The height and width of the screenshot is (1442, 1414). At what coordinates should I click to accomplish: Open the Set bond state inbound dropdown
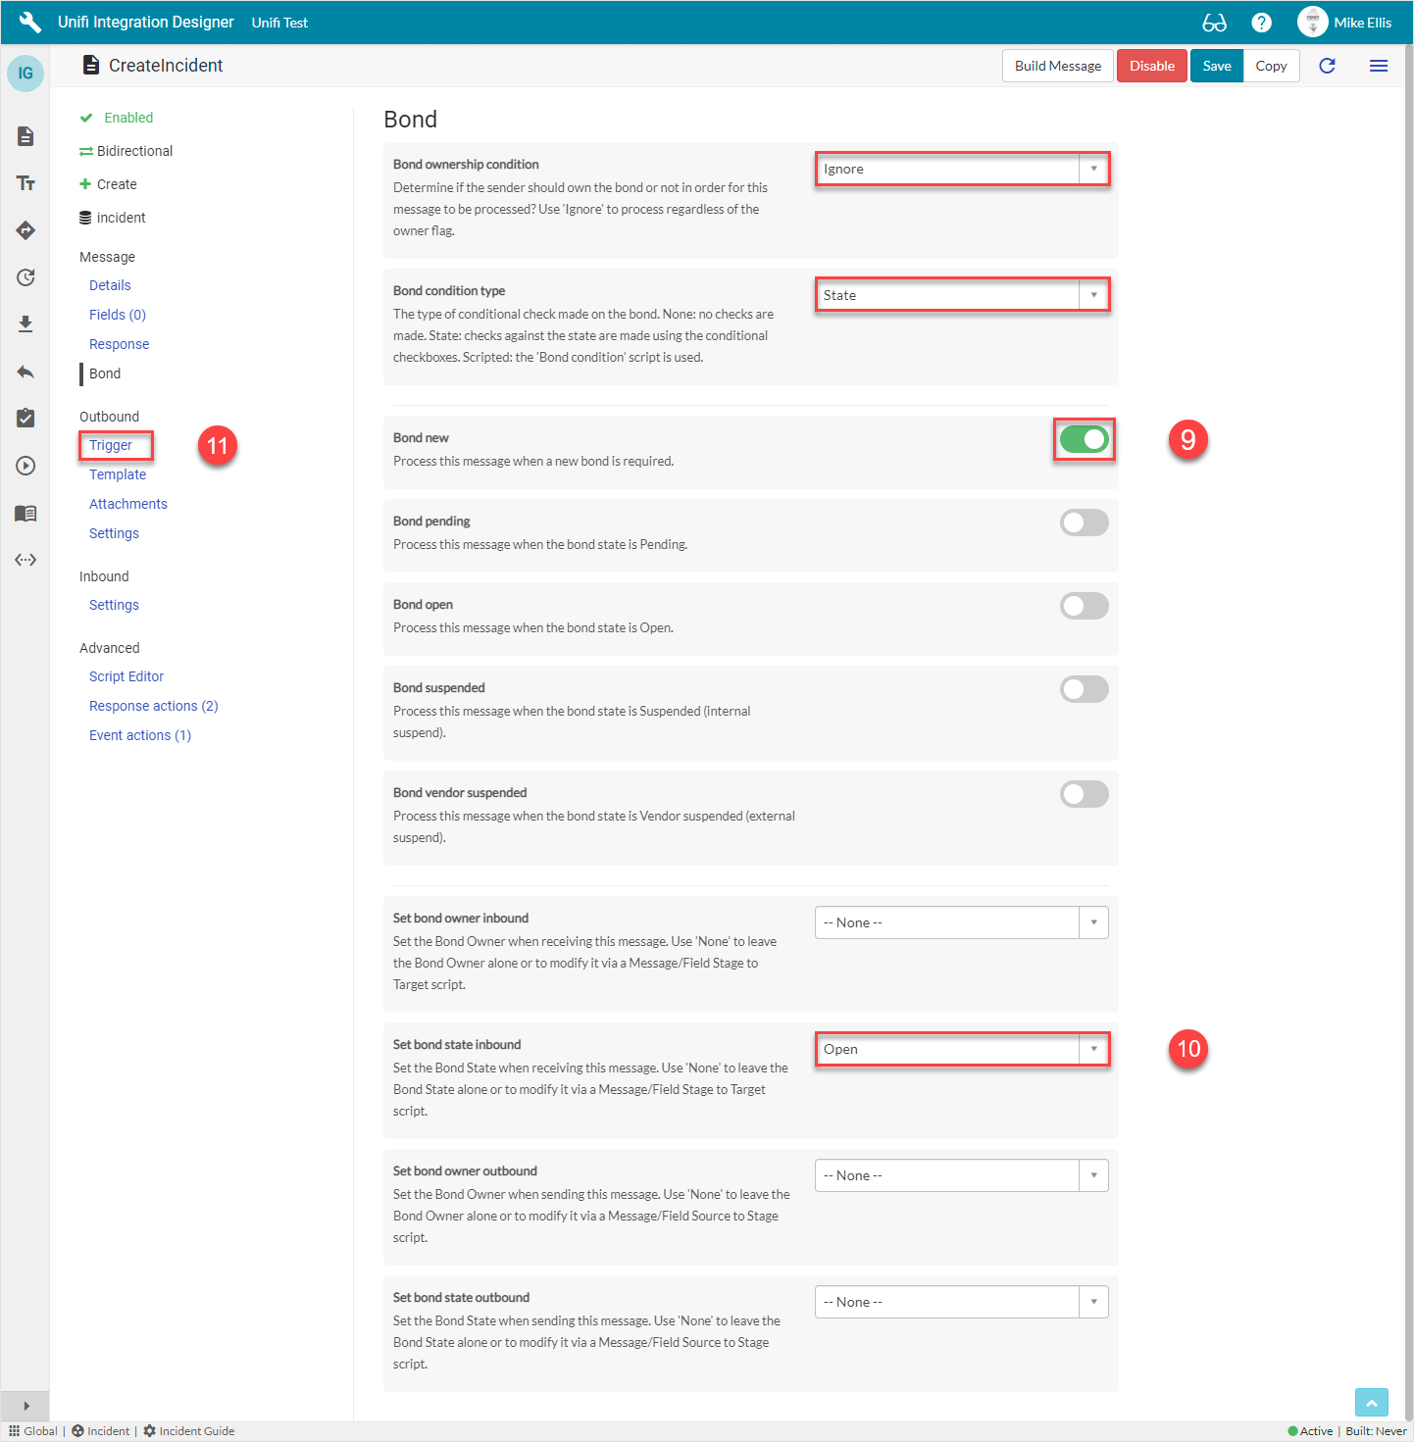click(961, 1049)
